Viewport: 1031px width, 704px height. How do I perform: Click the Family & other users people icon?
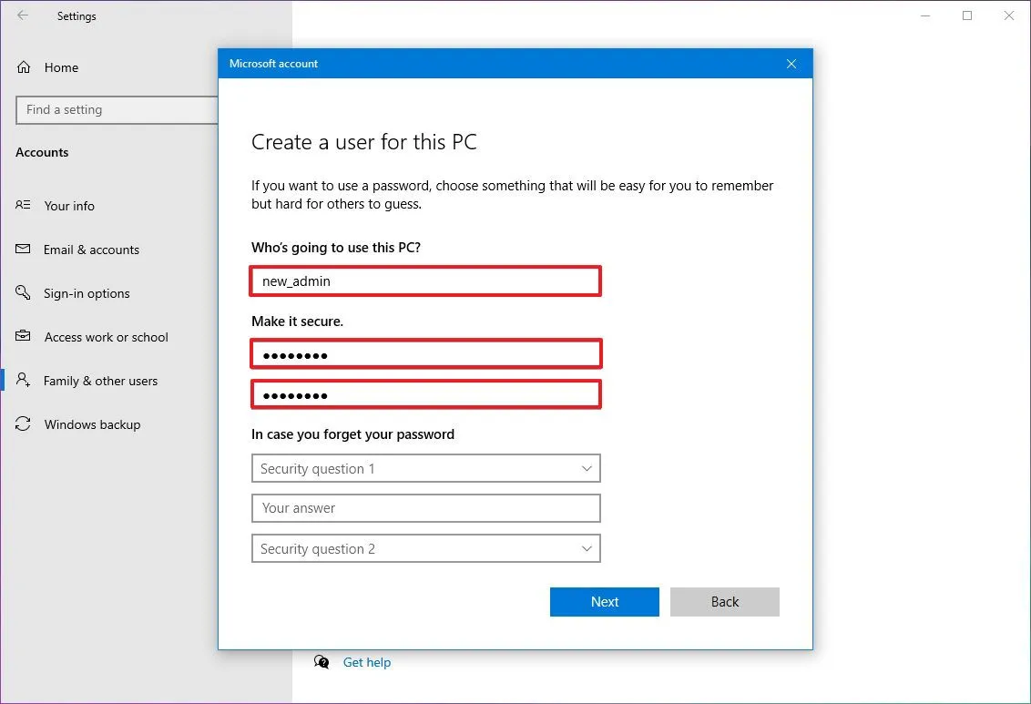(24, 381)
